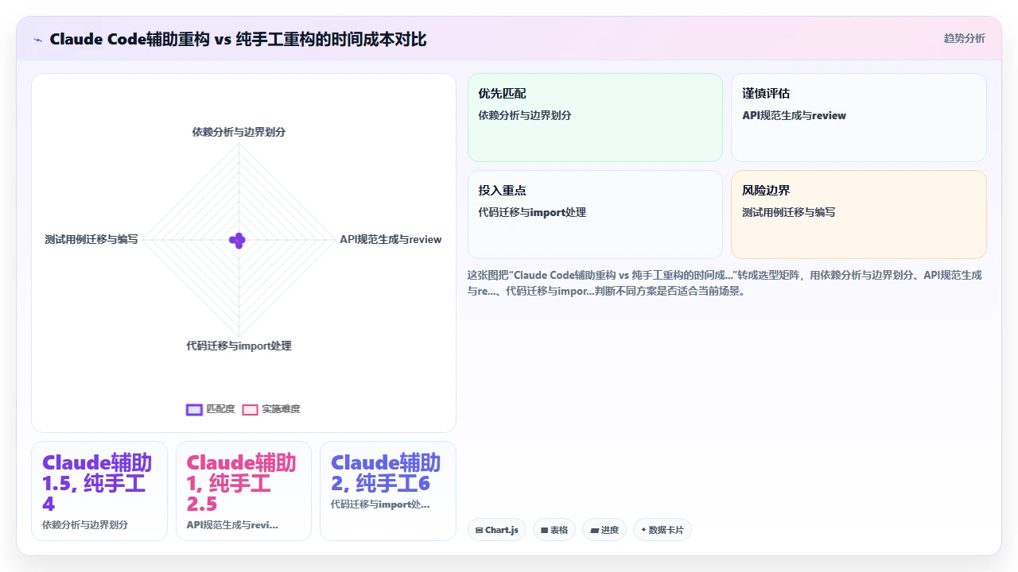Click the 进度 tag icon
Viewport: 1018px width, 572px height.
click(594, 530)
